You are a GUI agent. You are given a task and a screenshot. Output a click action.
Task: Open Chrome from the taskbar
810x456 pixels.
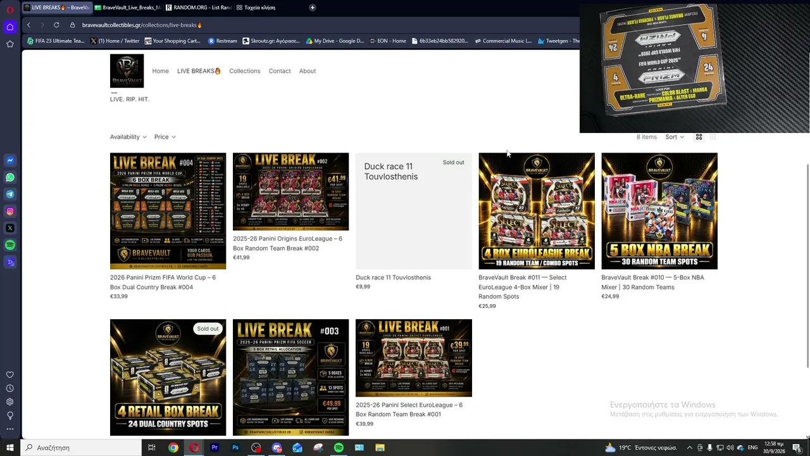(173, 448)
